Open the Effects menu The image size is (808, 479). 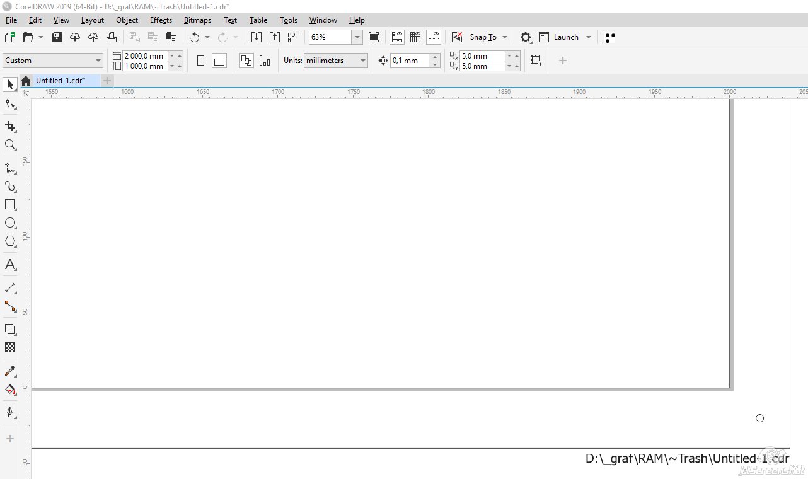coord(161,20)
